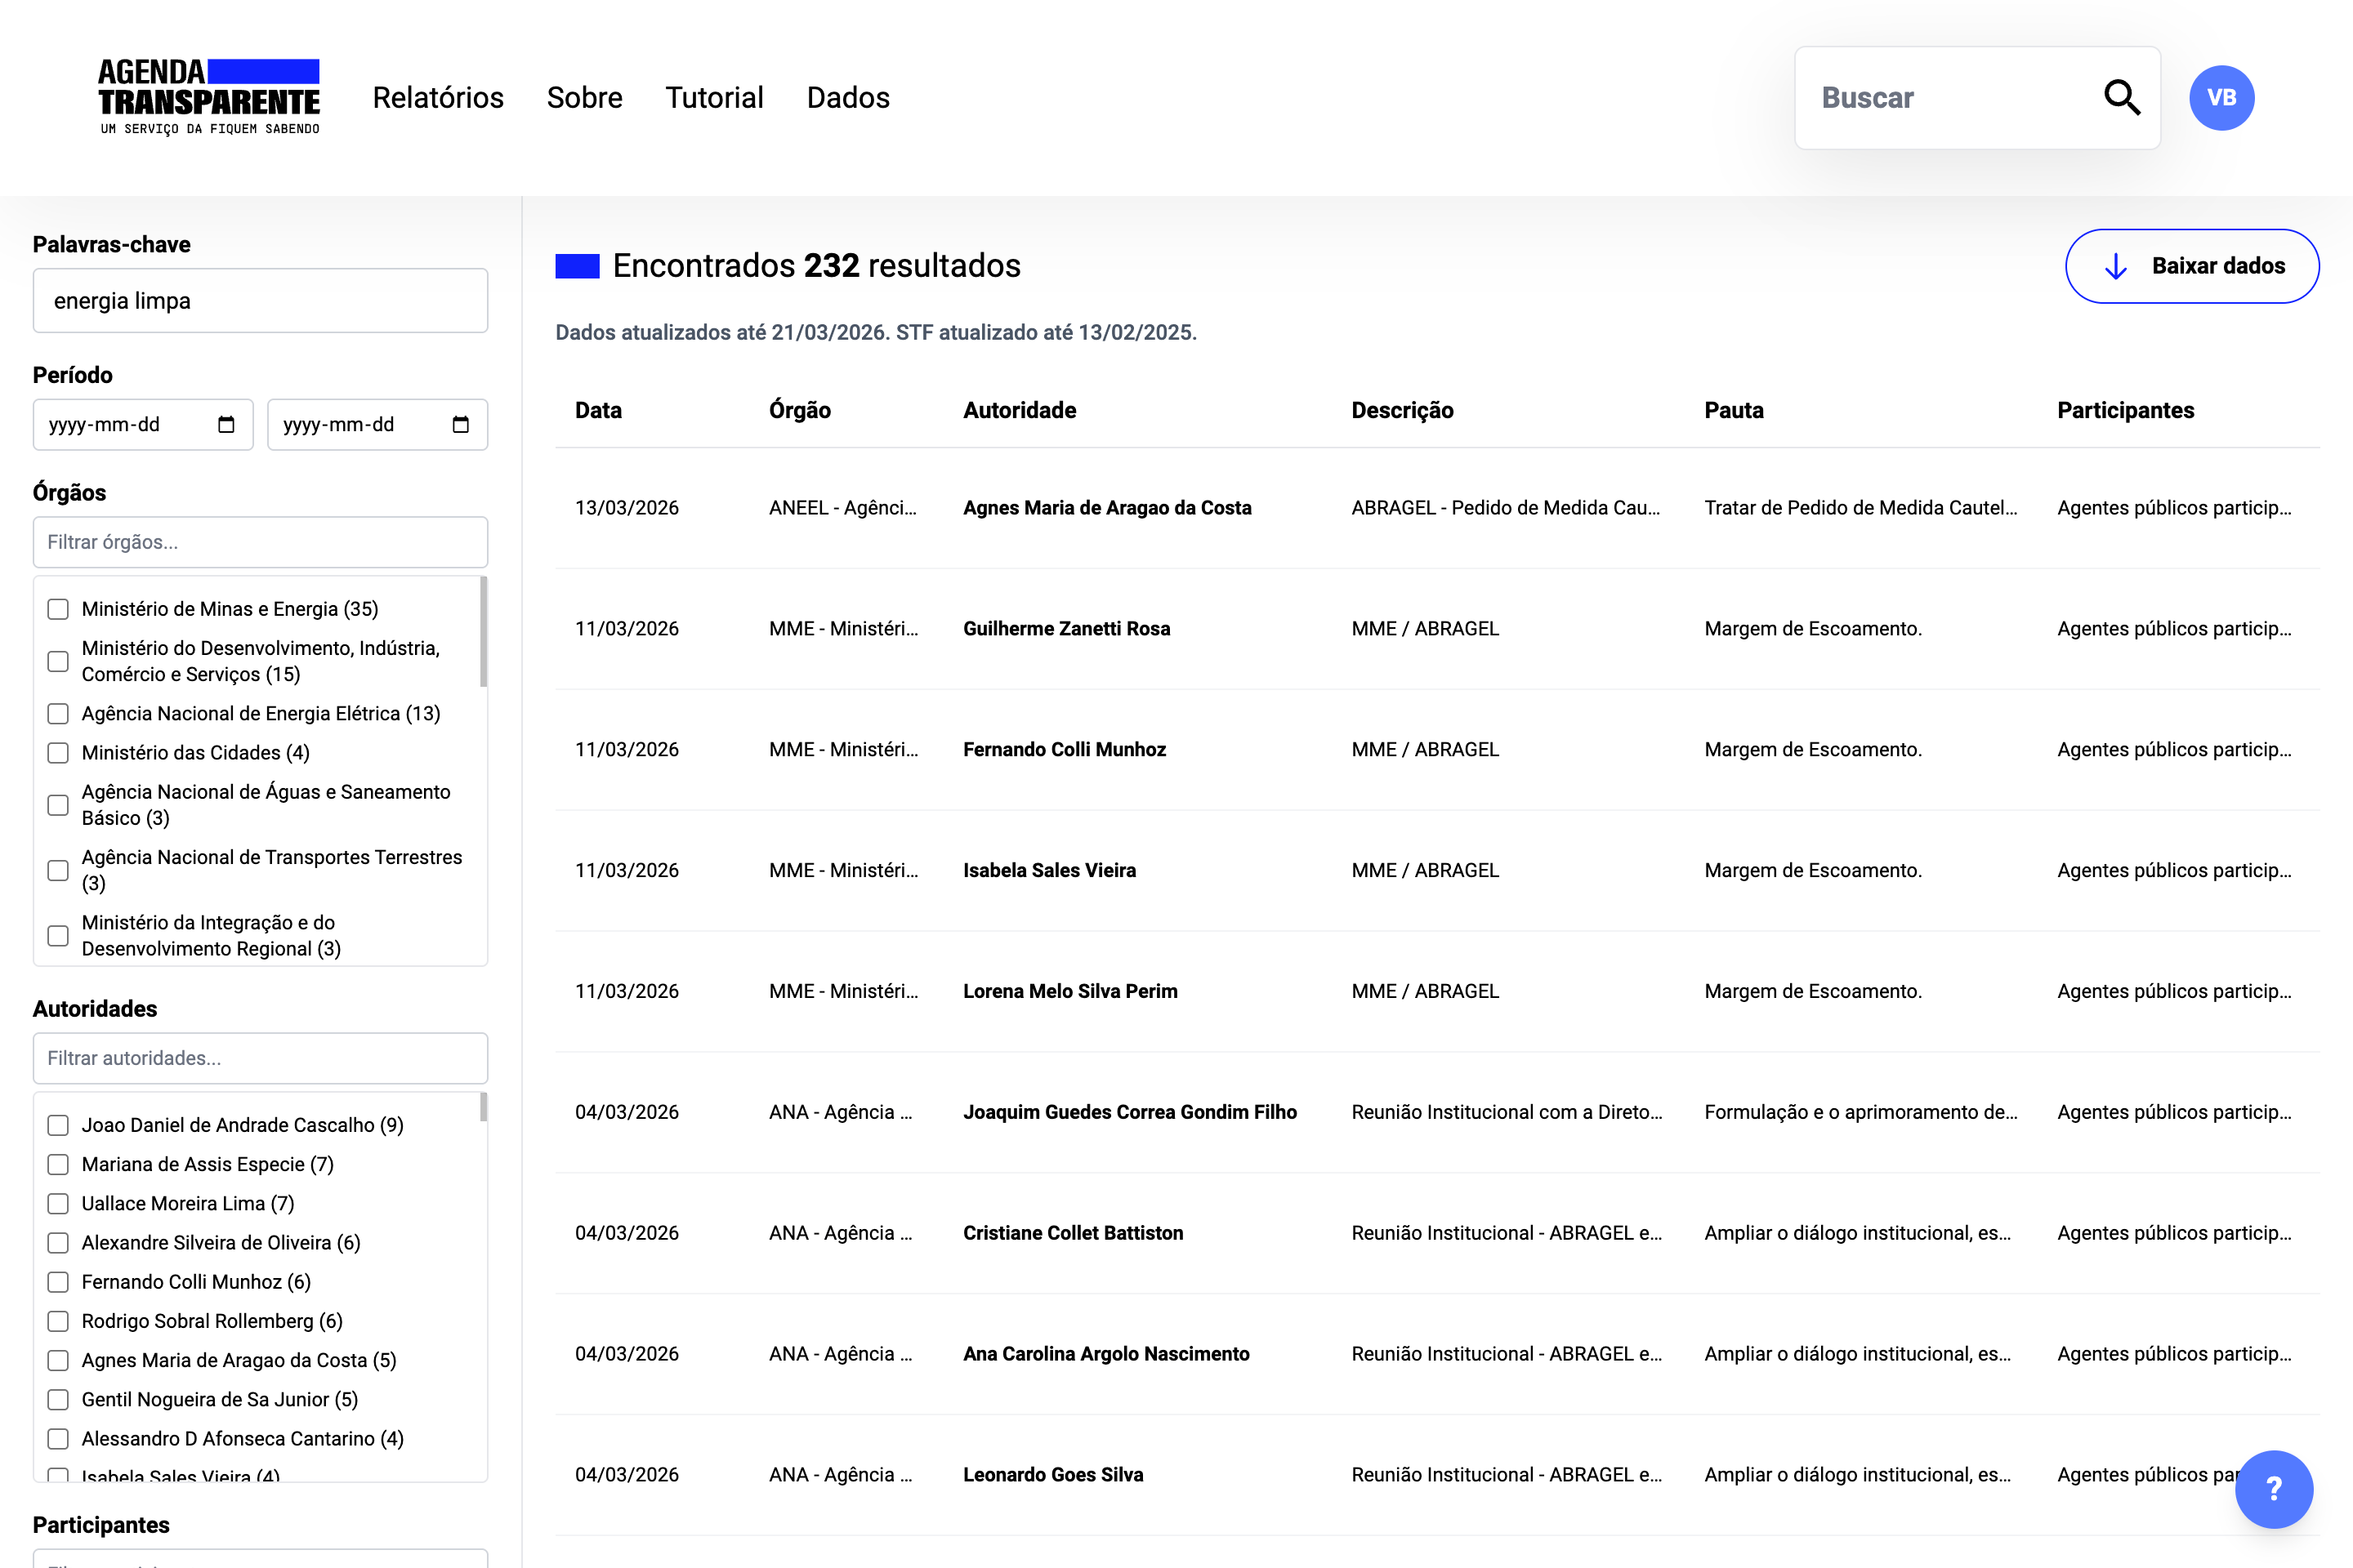
Task: Open the end date calendar picker icon
Action: [x=460, y=425]
